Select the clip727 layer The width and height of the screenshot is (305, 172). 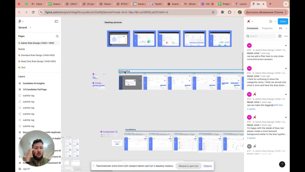click(26, 169)
